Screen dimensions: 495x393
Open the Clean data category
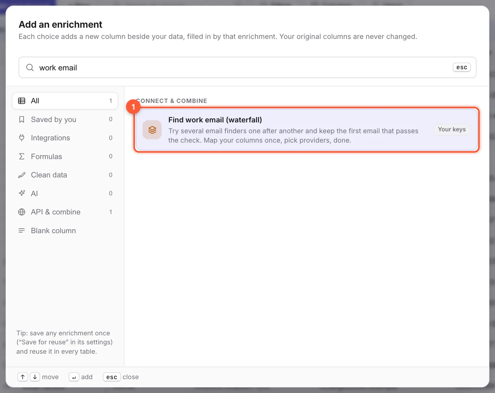[65, 175]
